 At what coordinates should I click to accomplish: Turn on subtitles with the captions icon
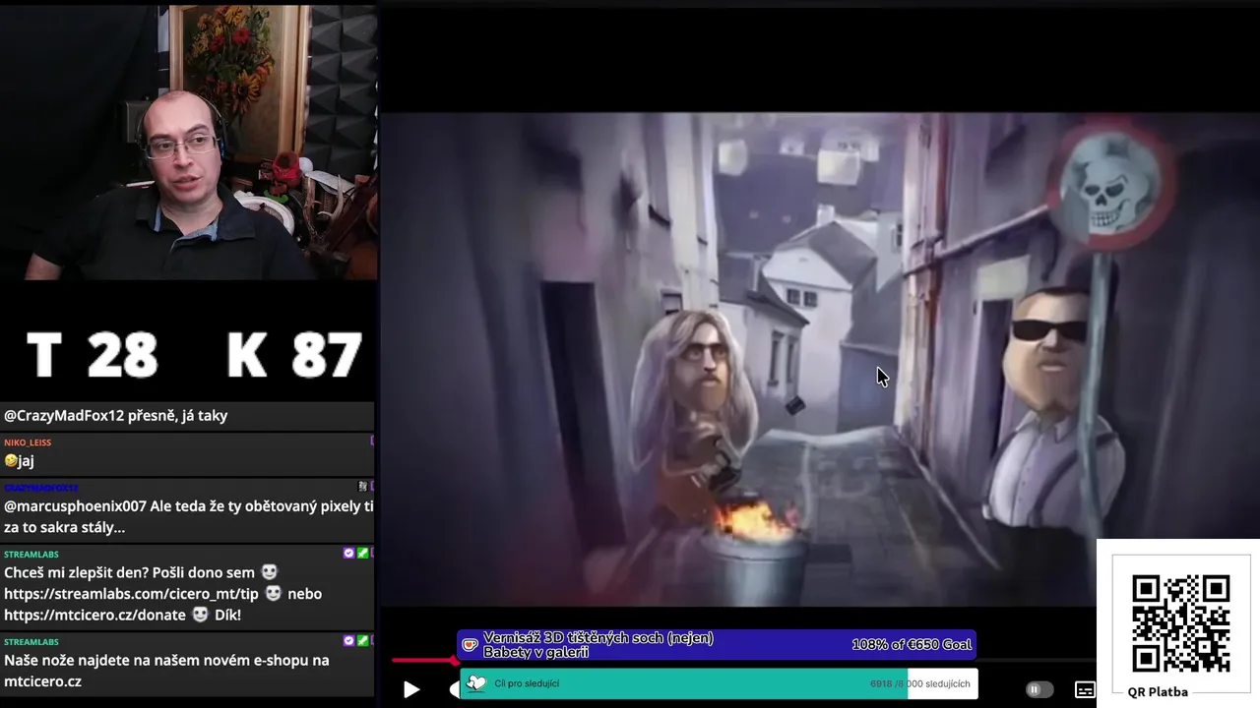1085,689
